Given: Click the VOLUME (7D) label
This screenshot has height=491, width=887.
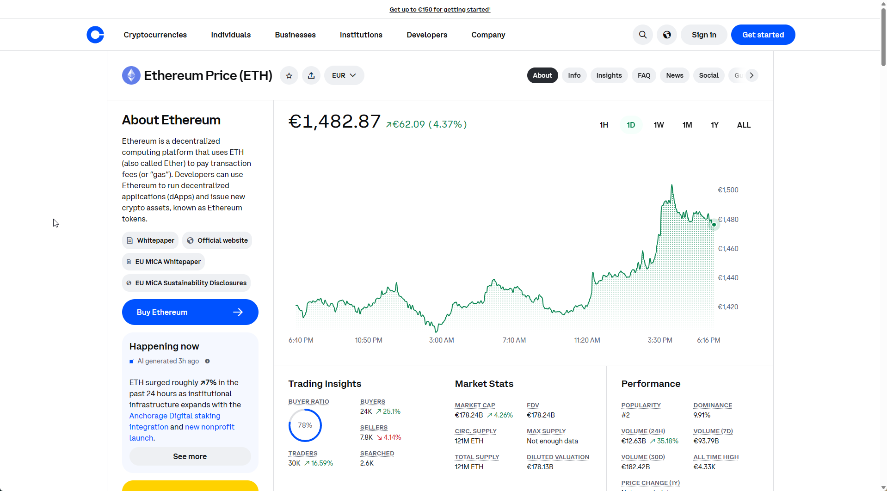Looking at the screenshot, I should pos(713,431).
